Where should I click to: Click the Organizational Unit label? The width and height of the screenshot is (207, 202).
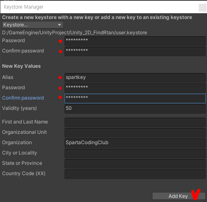pyautogui.click(x=24, y=132)
